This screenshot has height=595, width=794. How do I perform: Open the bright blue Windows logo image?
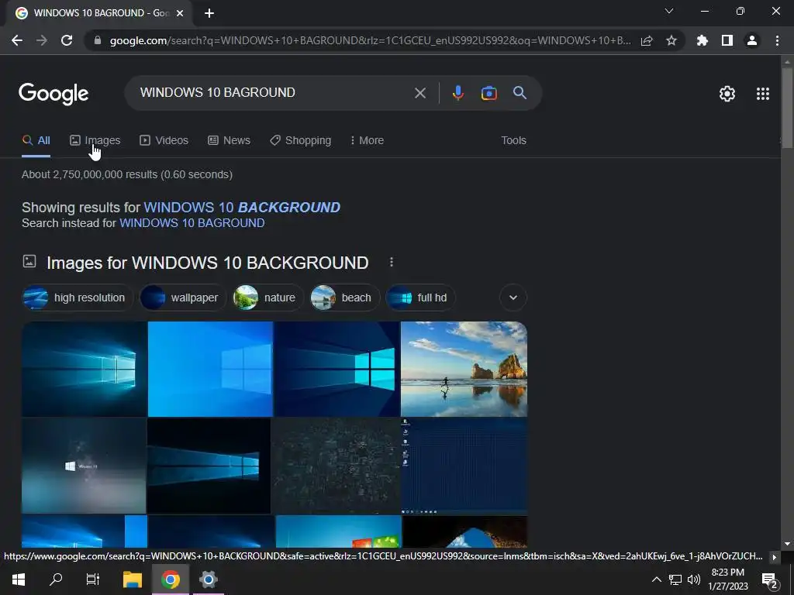click(210, 369)
